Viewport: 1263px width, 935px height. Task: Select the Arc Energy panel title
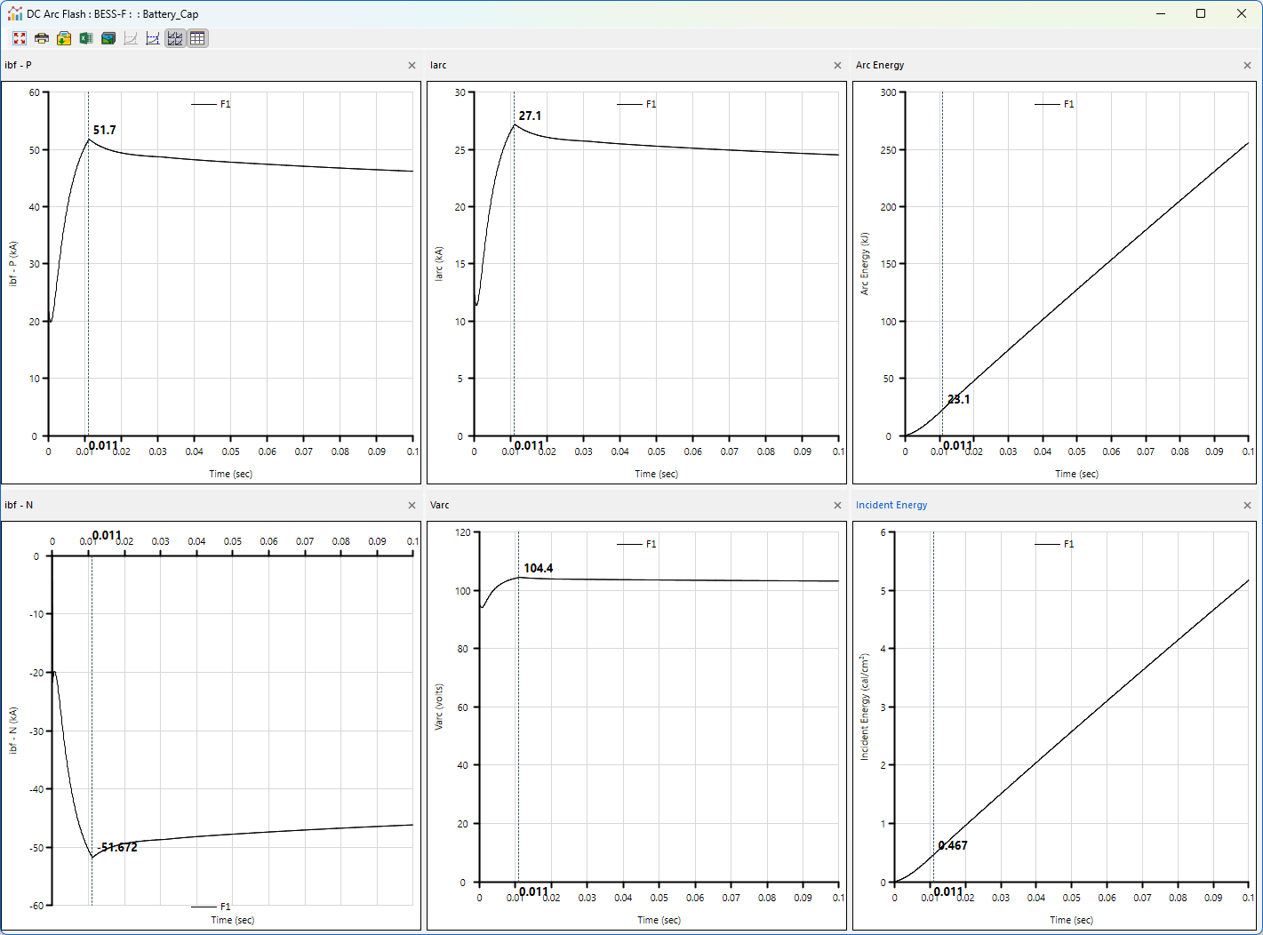point(879,65)
